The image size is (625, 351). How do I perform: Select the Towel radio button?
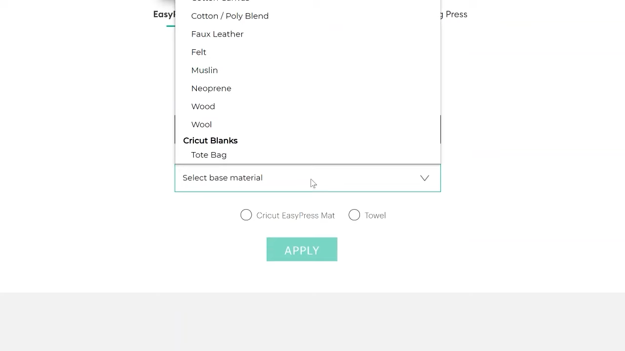[x=354, y=215]
